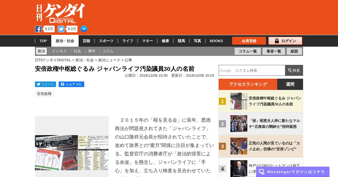Image resolution: width=338 pixels, height=177 pixels.
Task: Open the Messenger icon in header
Action: pos(84,29)
